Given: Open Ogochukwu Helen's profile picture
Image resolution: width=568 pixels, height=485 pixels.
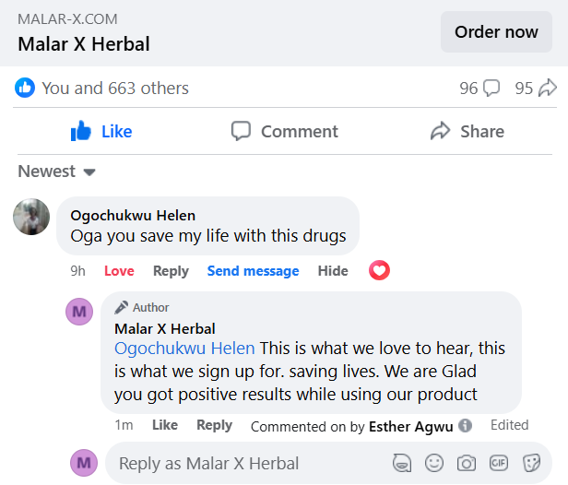Looking at the screenshot, I should (x=31, y=217).
